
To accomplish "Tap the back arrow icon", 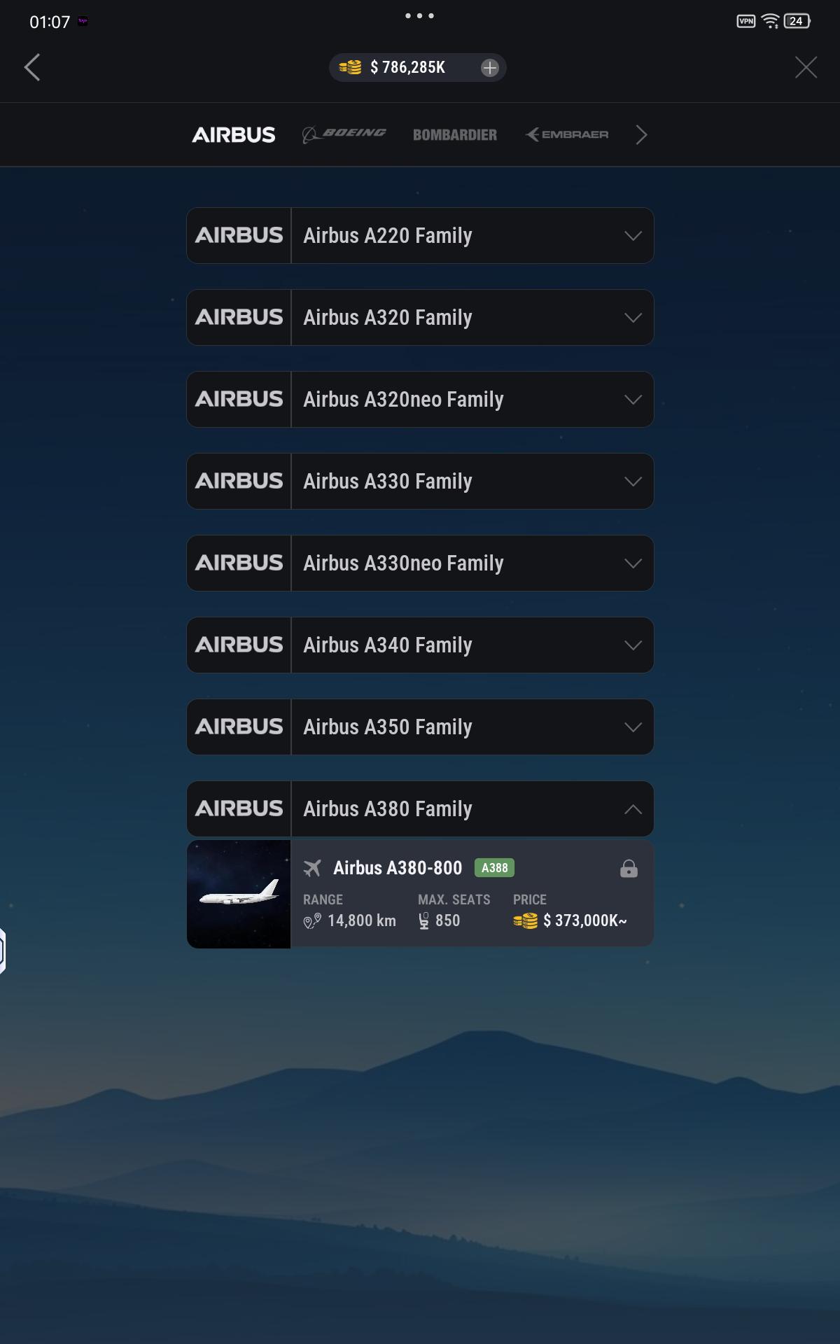I will tap(32, 67).
